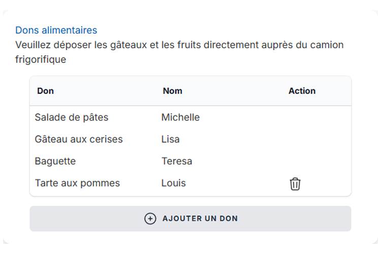Image resolution: width=381 pixels, height=254 pixels.
Task: Click the Nom column header
Action: pos(172,91)
